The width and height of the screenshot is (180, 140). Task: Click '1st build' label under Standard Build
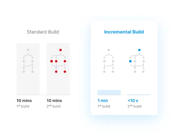pos(23,106)
